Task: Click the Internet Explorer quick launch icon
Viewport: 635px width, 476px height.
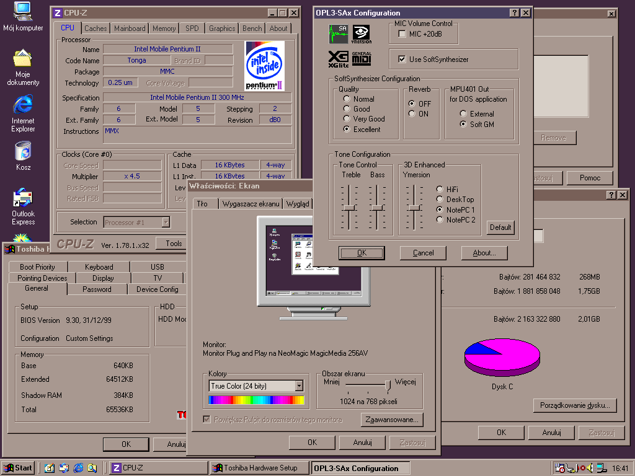Action: [x=78, y=468]
